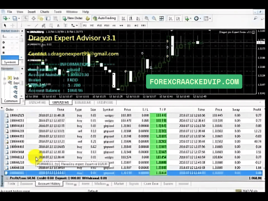268x201 pixels.
Task: Zoom in on the chart
Action: tap(147, 18)
